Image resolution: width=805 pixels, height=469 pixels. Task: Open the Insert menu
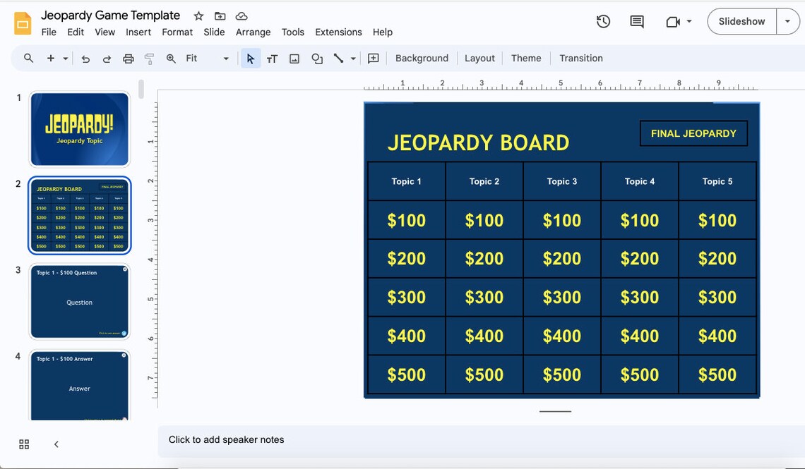point(138,32)
